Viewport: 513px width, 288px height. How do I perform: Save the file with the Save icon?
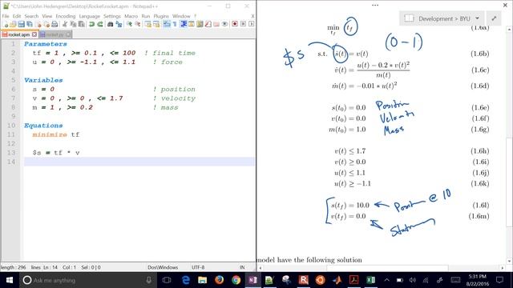(x=22, y=24)
